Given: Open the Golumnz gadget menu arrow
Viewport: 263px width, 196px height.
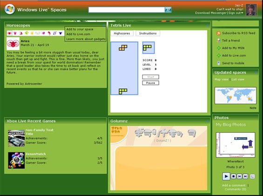Looking at the screenshot, I should [208, 121].
